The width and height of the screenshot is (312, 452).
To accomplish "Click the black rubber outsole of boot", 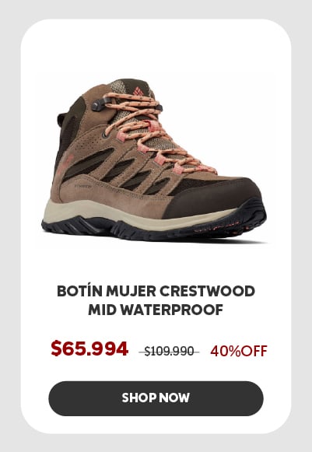I will [156, 228].
